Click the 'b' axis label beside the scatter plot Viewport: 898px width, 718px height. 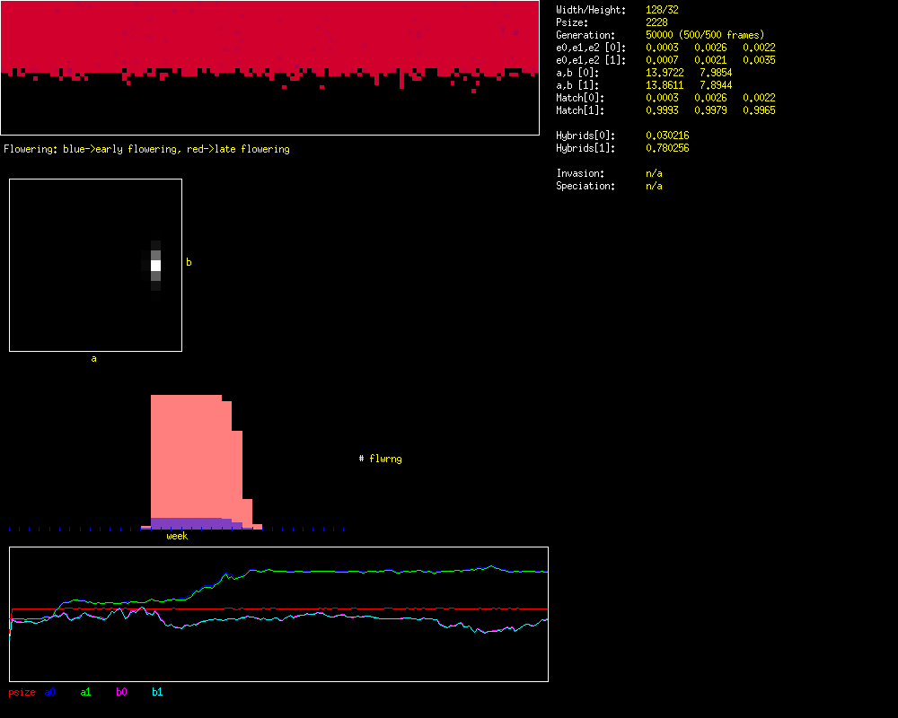click(x=189, y=262)
